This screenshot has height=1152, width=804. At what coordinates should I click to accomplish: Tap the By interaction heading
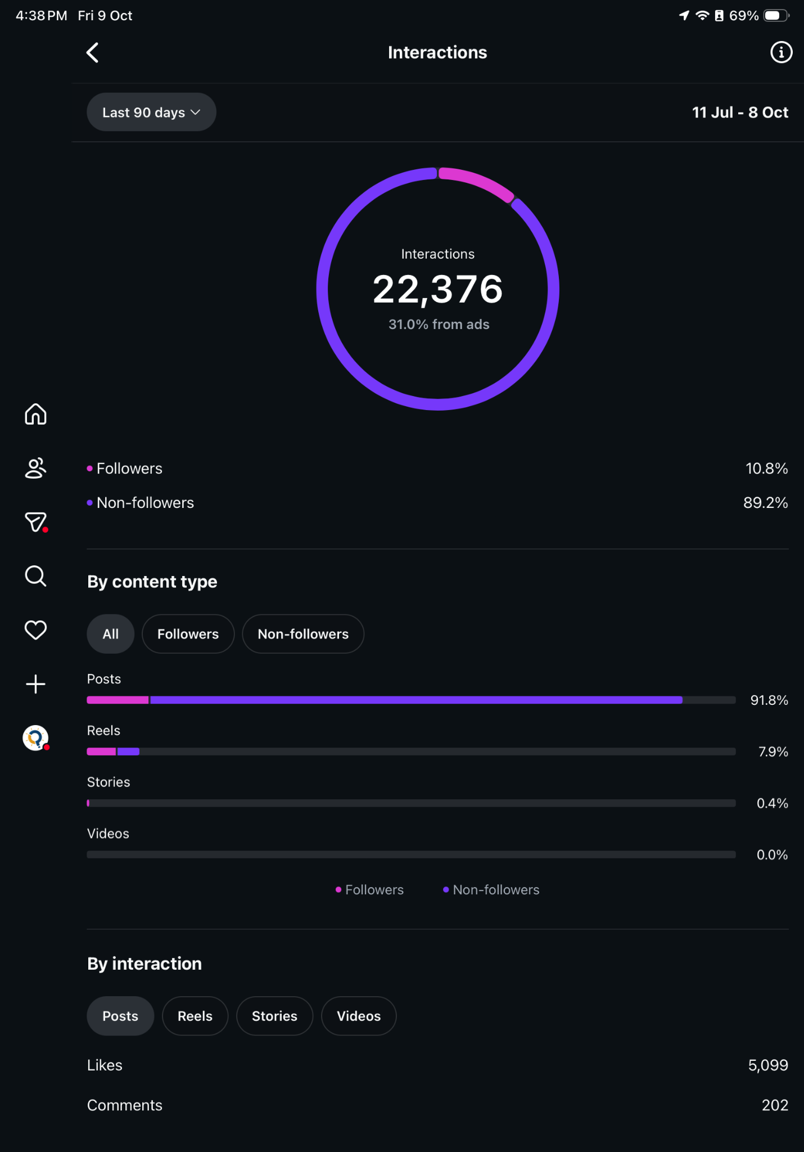tap(144, 964)
